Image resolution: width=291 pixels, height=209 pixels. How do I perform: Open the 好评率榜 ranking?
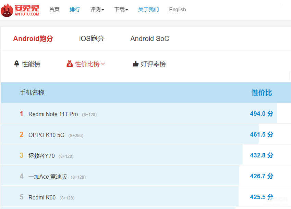tap(153, 64)
